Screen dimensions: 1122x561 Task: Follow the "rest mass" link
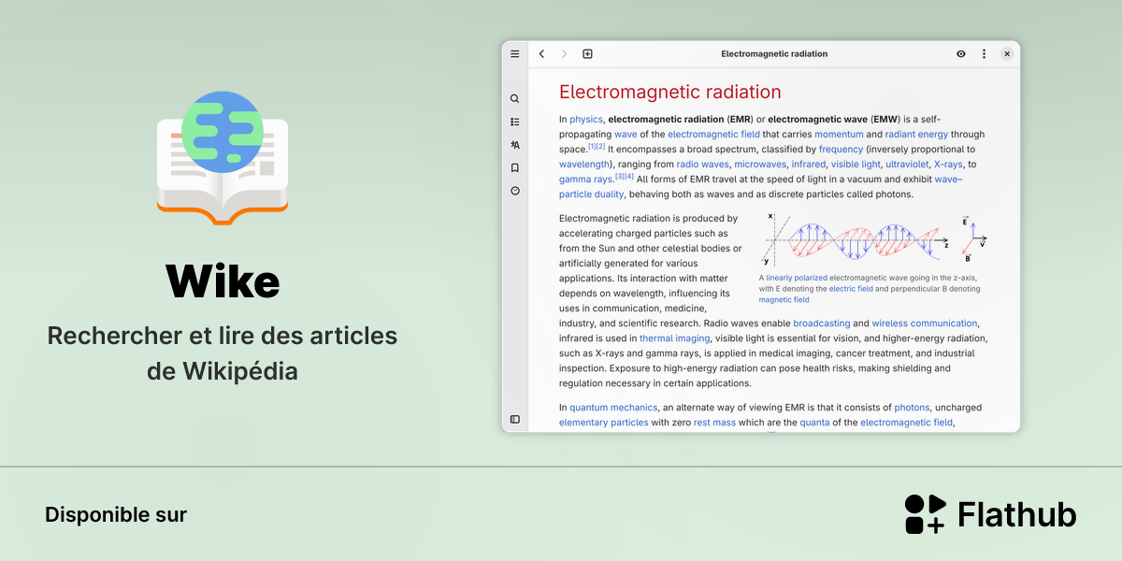coord(714,423)
